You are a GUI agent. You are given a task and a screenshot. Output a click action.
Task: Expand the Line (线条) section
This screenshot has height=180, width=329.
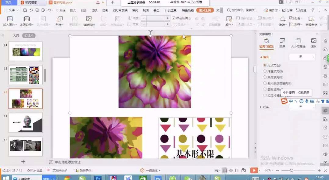[261, 107]
